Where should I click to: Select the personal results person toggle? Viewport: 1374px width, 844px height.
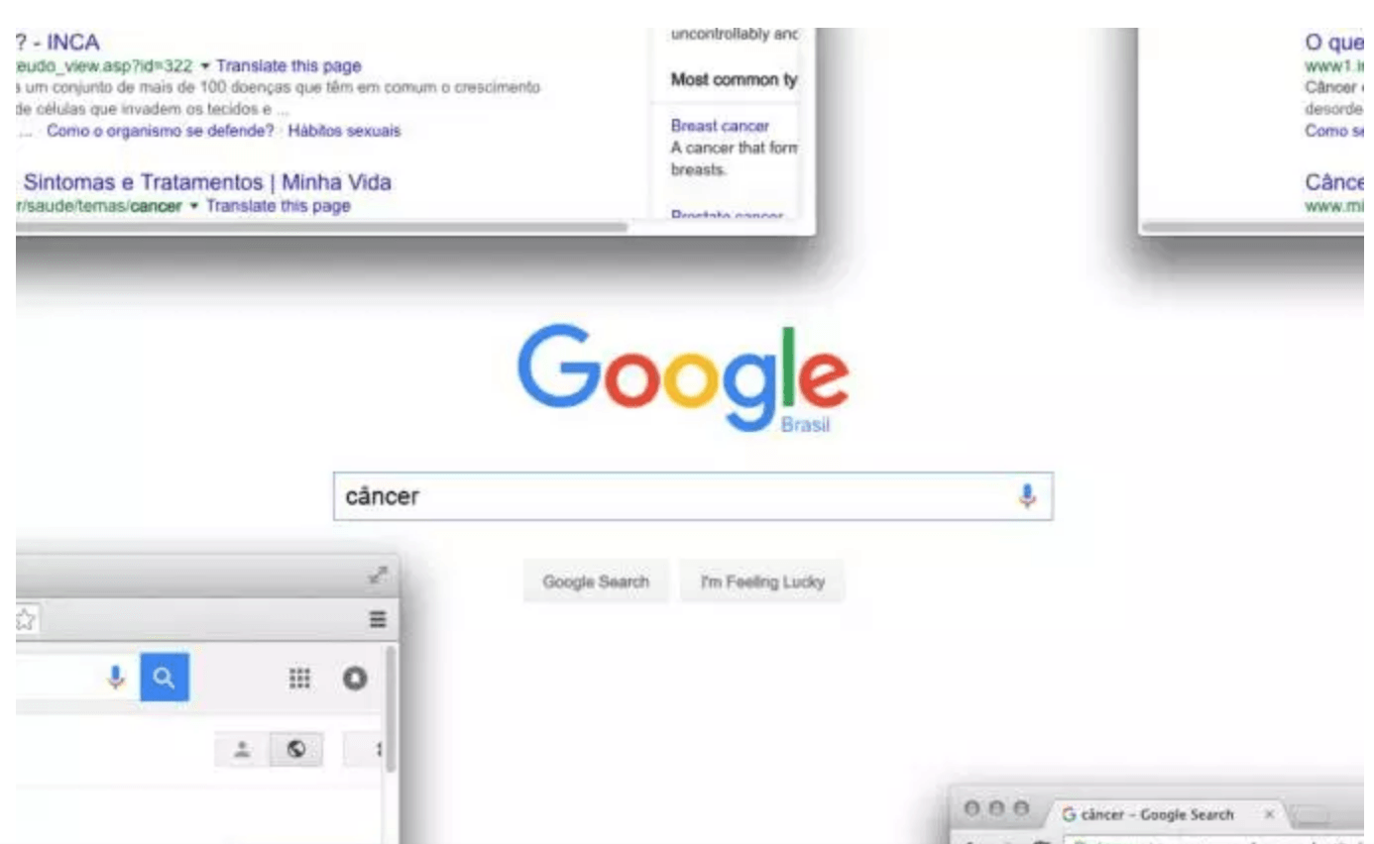242,750
